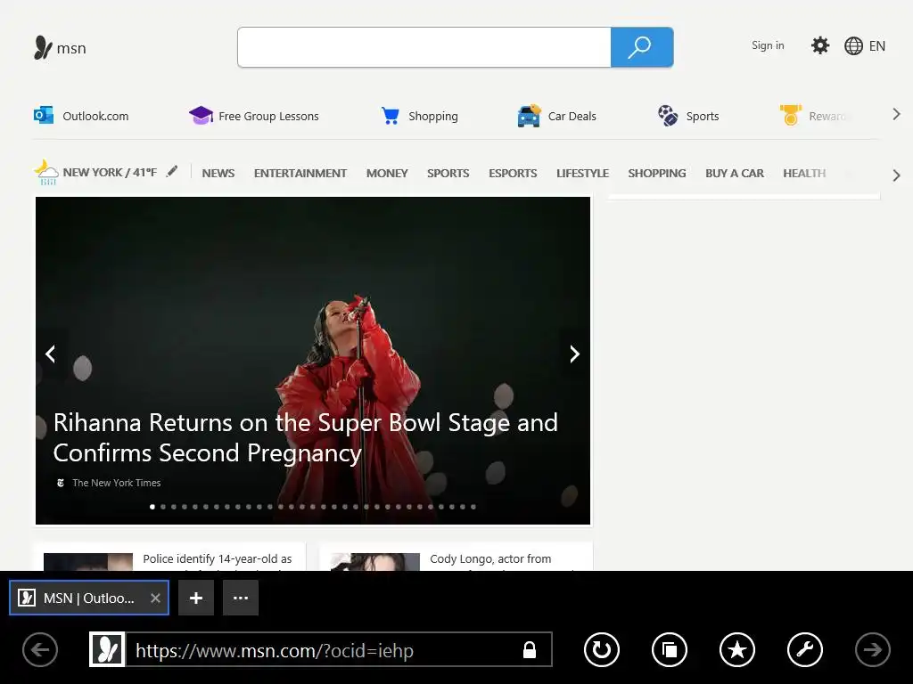The height and width of the screenshot is (684, 913).
Task: Click the Police article thumbnail image
Action: (x=88, y=562)
